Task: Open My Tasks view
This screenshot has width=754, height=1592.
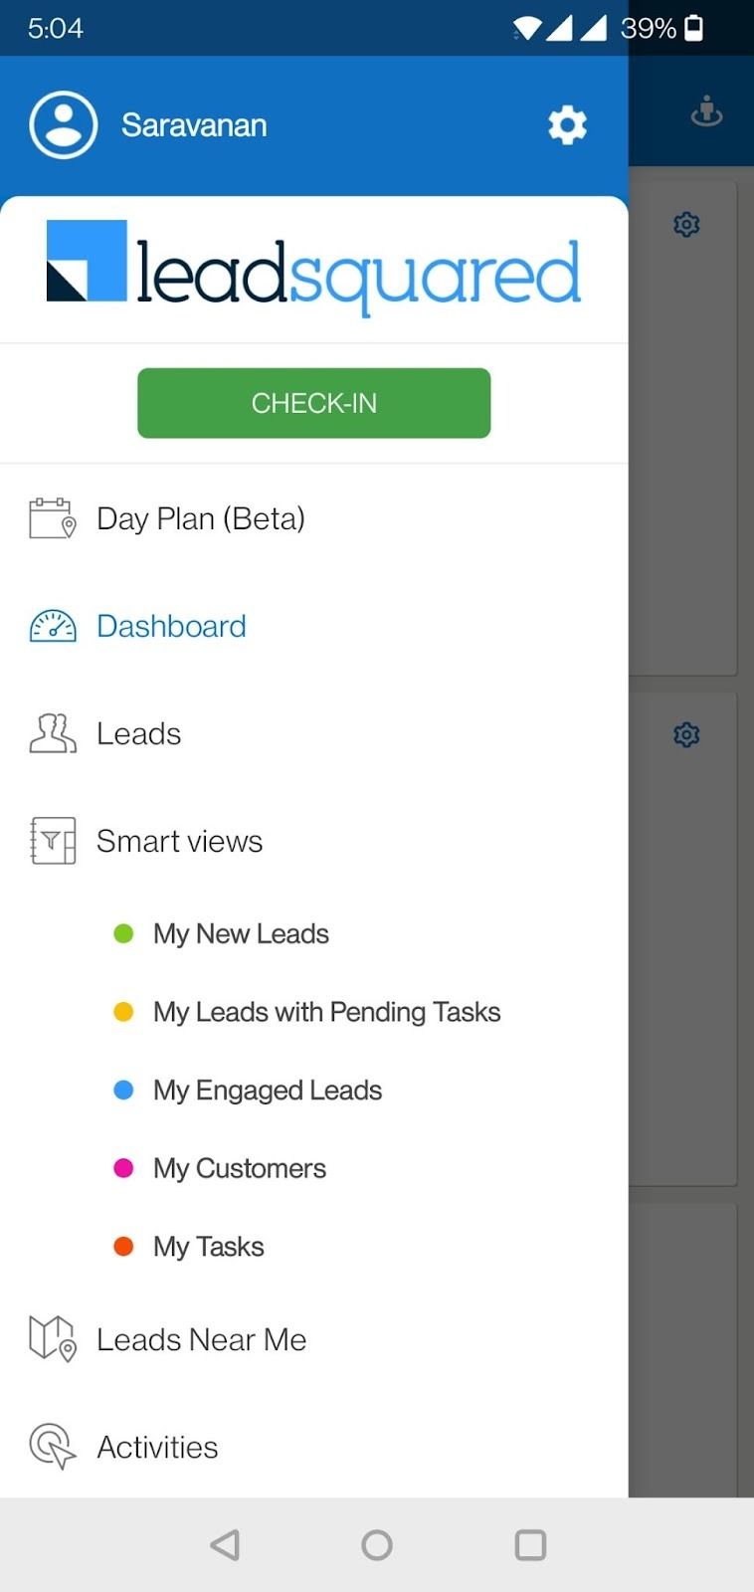Action: tap(209, 1247)
